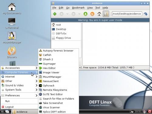Launch Xplico DEFT edition

pyautogui.click(x=59, y=112)
